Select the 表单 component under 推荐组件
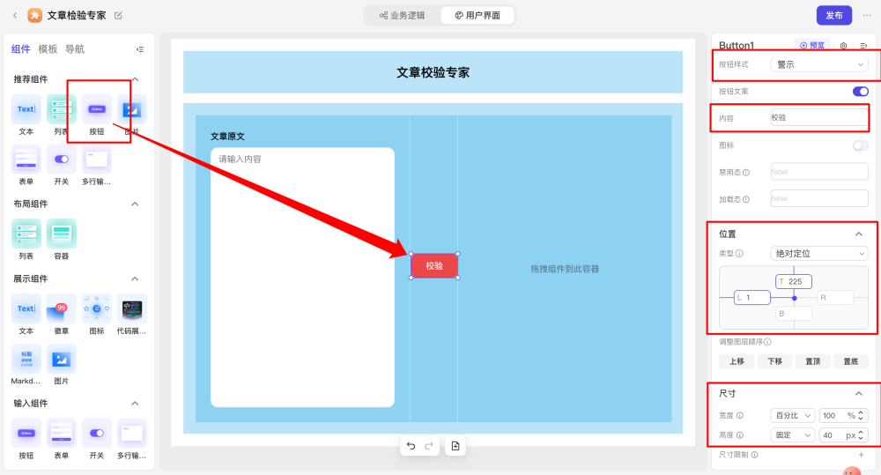The height and width of the screenshot is (475, 881). (26, 166)
